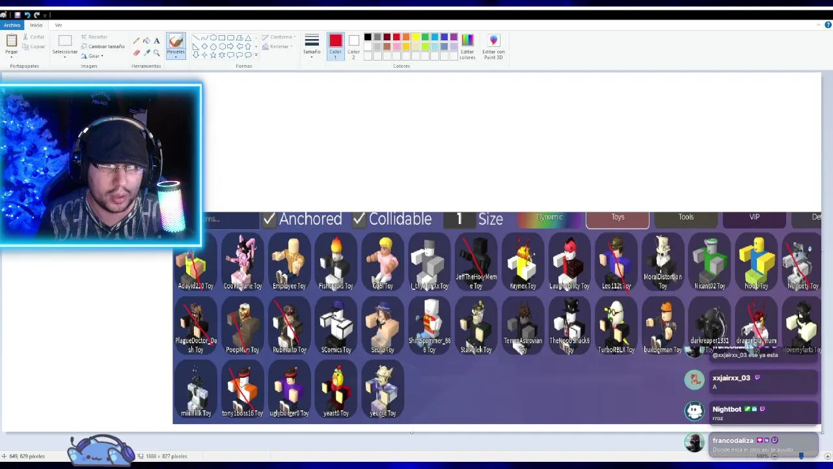
Task: Pick the yeast0 Toy chicken item
Action: (336, 391)
